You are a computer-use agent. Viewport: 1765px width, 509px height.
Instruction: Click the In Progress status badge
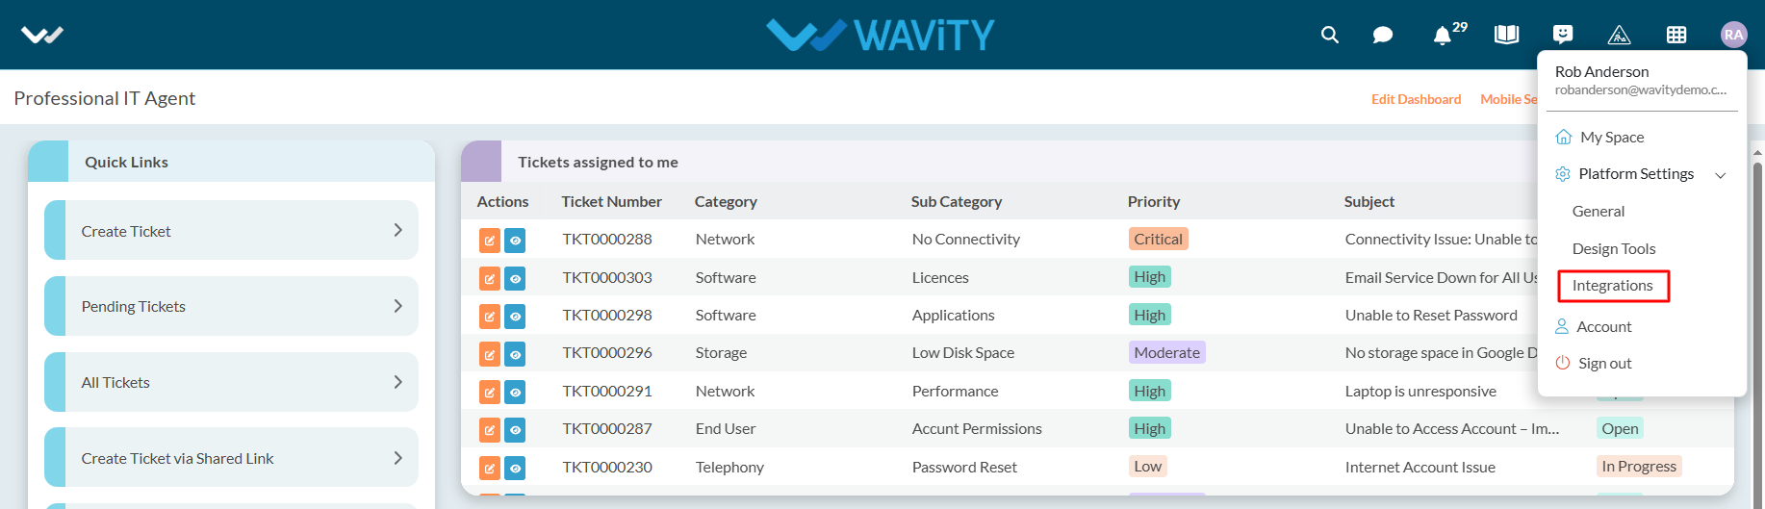(x=1639, y=467)
